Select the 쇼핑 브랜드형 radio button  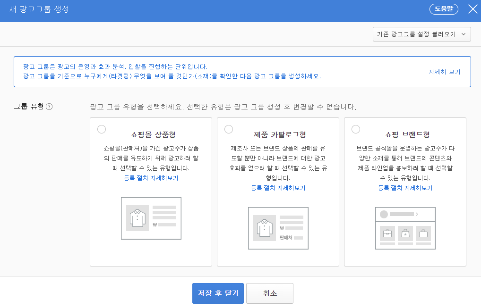tap(356, 129)
